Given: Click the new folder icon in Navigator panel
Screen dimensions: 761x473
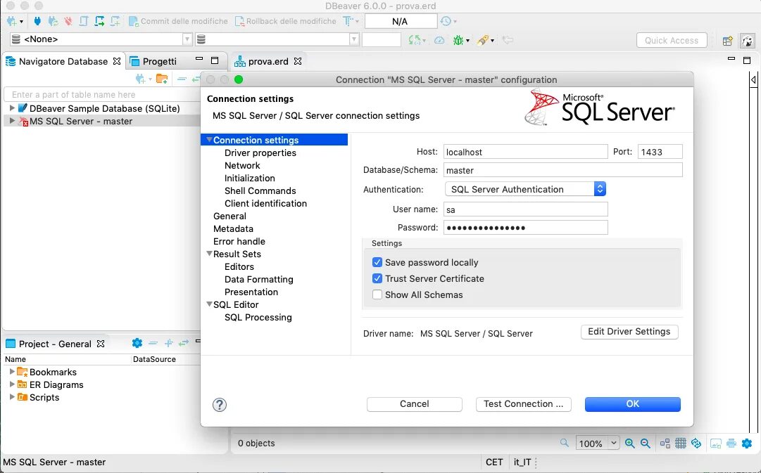Looking at the screenshot, I should (162, 79).
